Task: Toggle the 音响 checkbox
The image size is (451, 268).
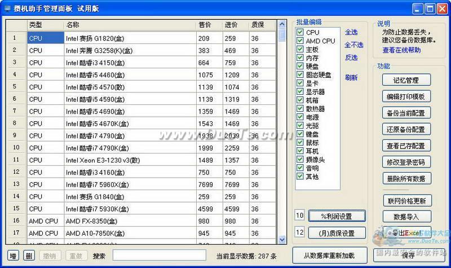Action: click(300, 168)
